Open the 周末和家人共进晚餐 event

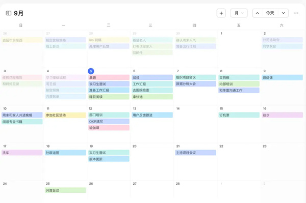22,115
